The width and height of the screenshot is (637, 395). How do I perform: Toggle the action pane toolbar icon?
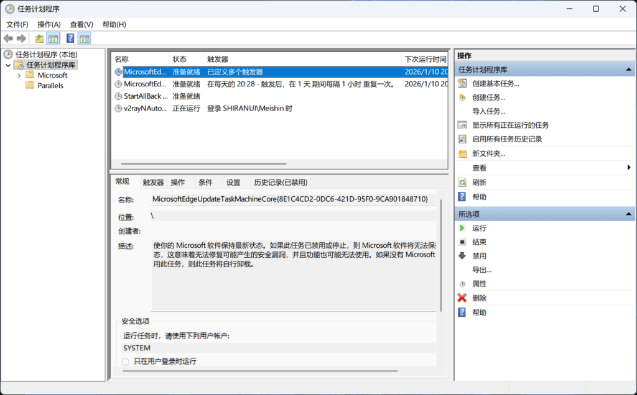tap(85, 38)
